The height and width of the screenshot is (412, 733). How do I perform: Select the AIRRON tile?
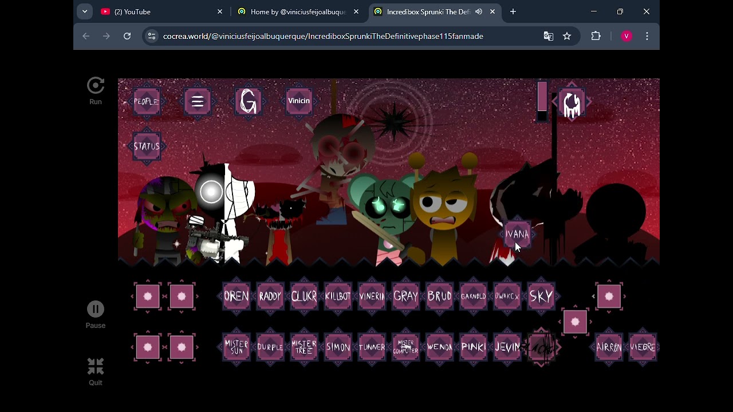pos(609,347)
